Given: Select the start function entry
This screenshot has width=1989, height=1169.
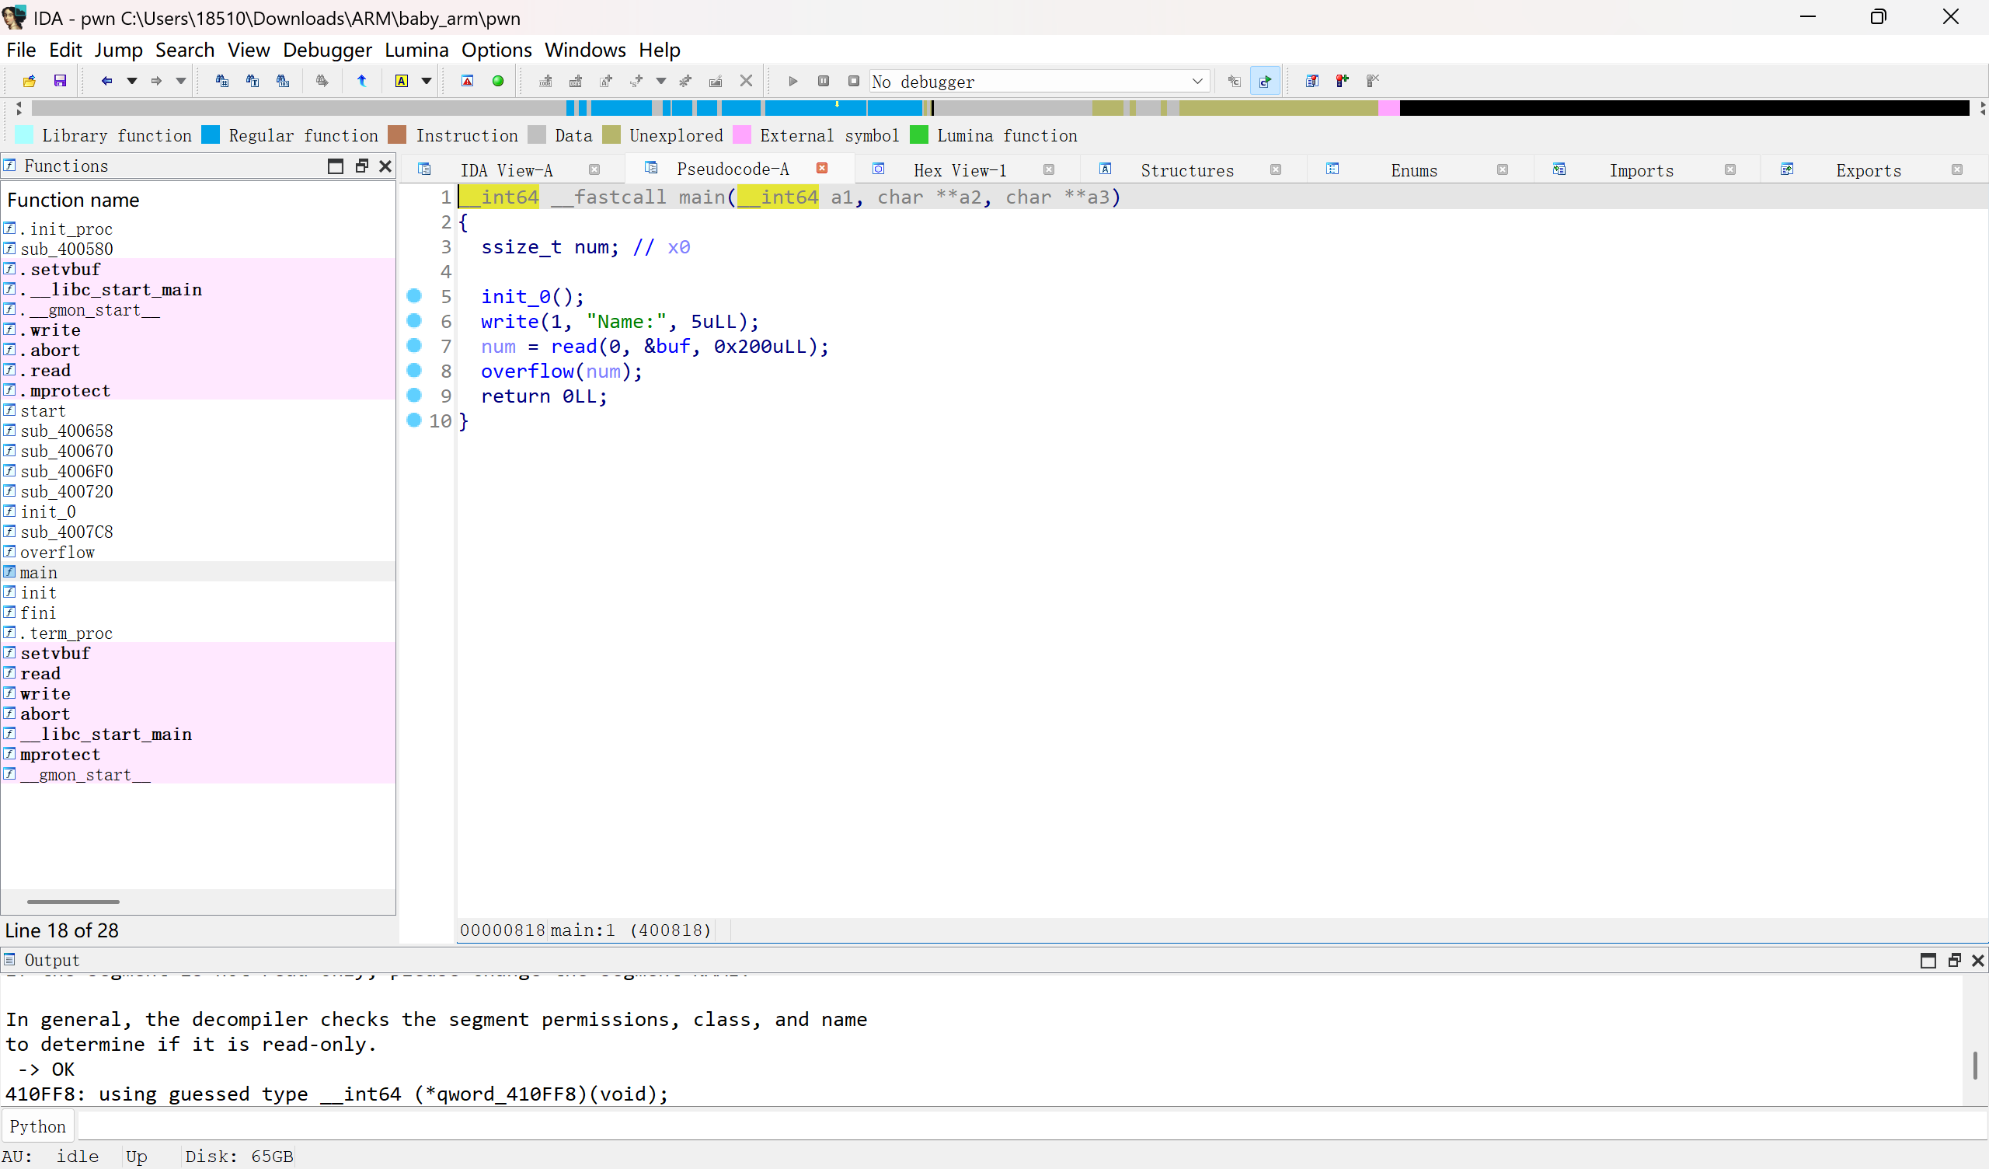Looking at the screenshot, I should [x=197, y=410].
